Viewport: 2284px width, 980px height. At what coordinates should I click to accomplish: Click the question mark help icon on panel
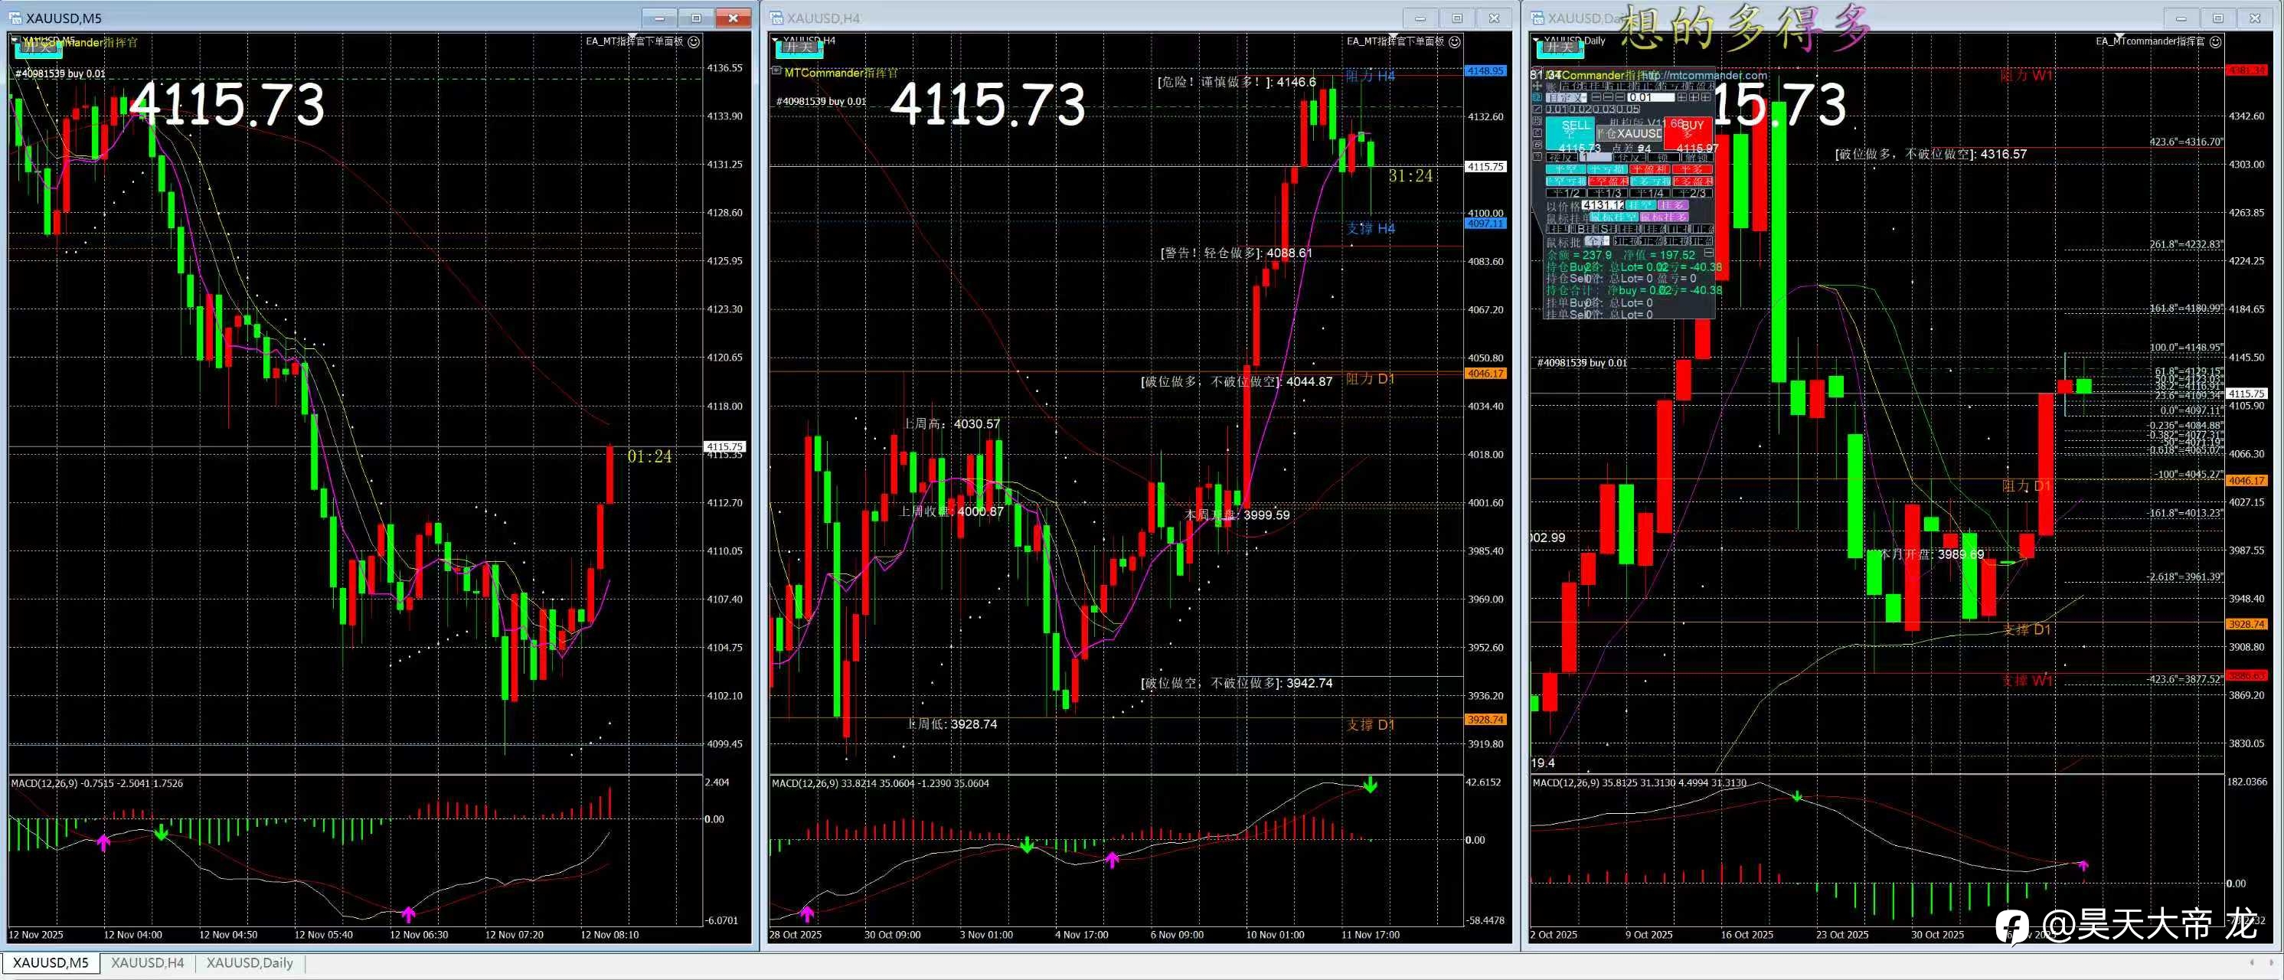click(1538, 157)
